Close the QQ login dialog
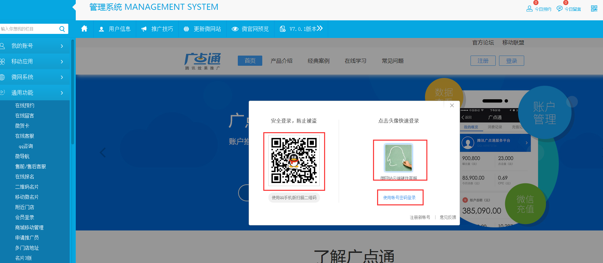The width and height of the screenshot is (603, 263). 452,105
